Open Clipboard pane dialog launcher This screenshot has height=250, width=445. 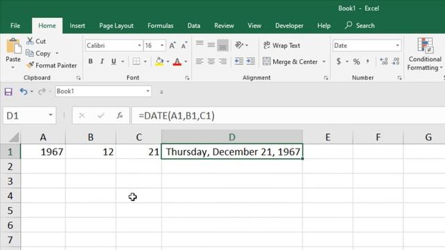[79, 78]
